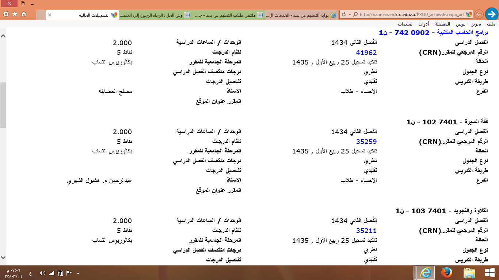
Task: Expand the address bar autocomplete dropdown arrow
Action: (350, 15)
